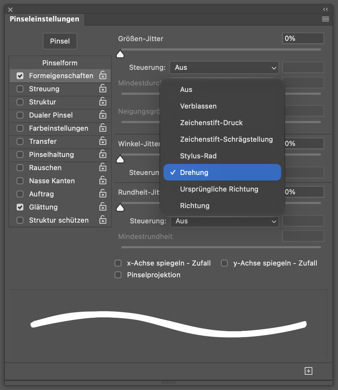Enable the Struktur schützen checkbox
Screen dimensions: 338x390
click(x=20, y=220)
